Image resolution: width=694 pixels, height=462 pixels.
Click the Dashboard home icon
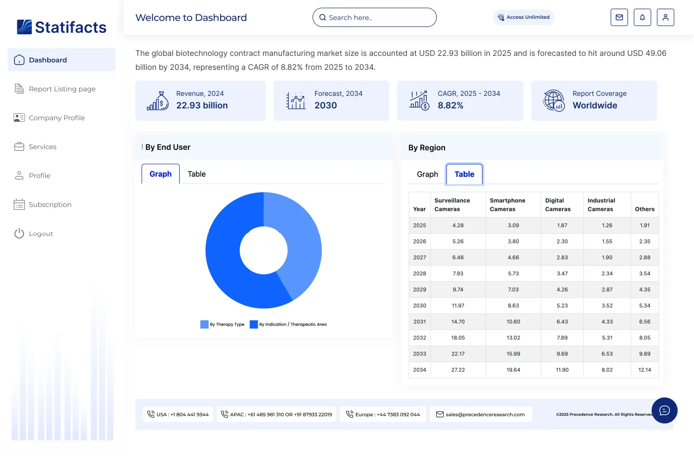[x=19, y=60]
